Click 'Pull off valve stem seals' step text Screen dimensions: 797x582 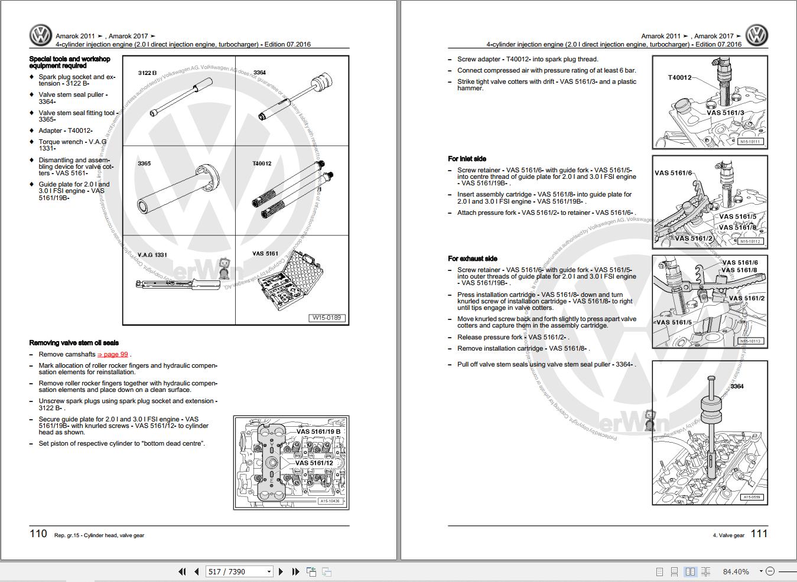546,364
